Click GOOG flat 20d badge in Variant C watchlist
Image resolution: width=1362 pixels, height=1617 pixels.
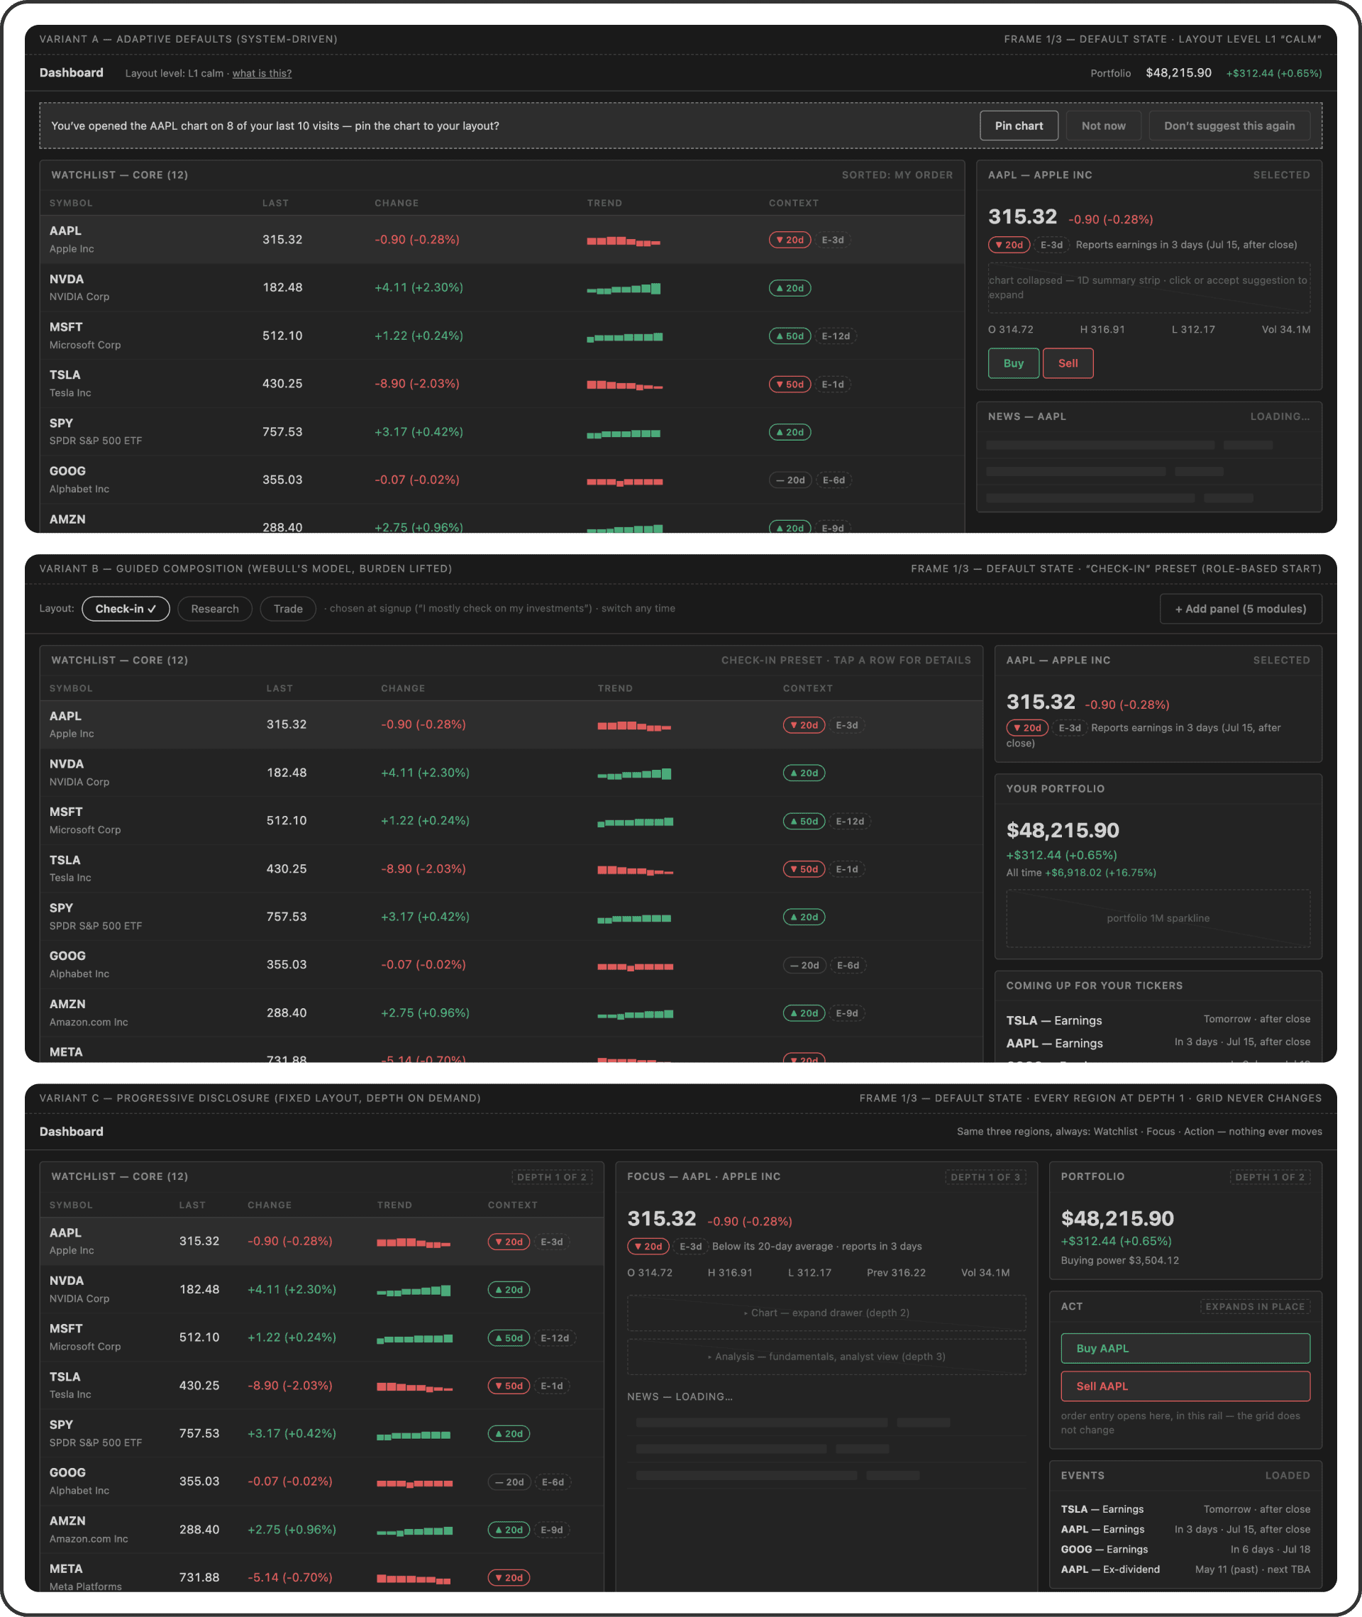509,1482
